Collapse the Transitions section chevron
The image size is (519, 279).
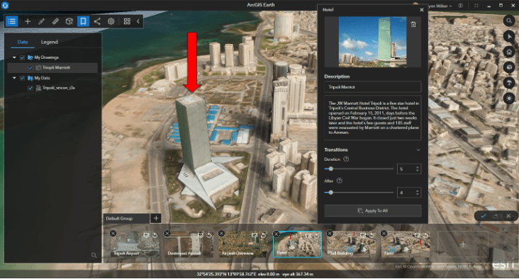coord(418,150)
